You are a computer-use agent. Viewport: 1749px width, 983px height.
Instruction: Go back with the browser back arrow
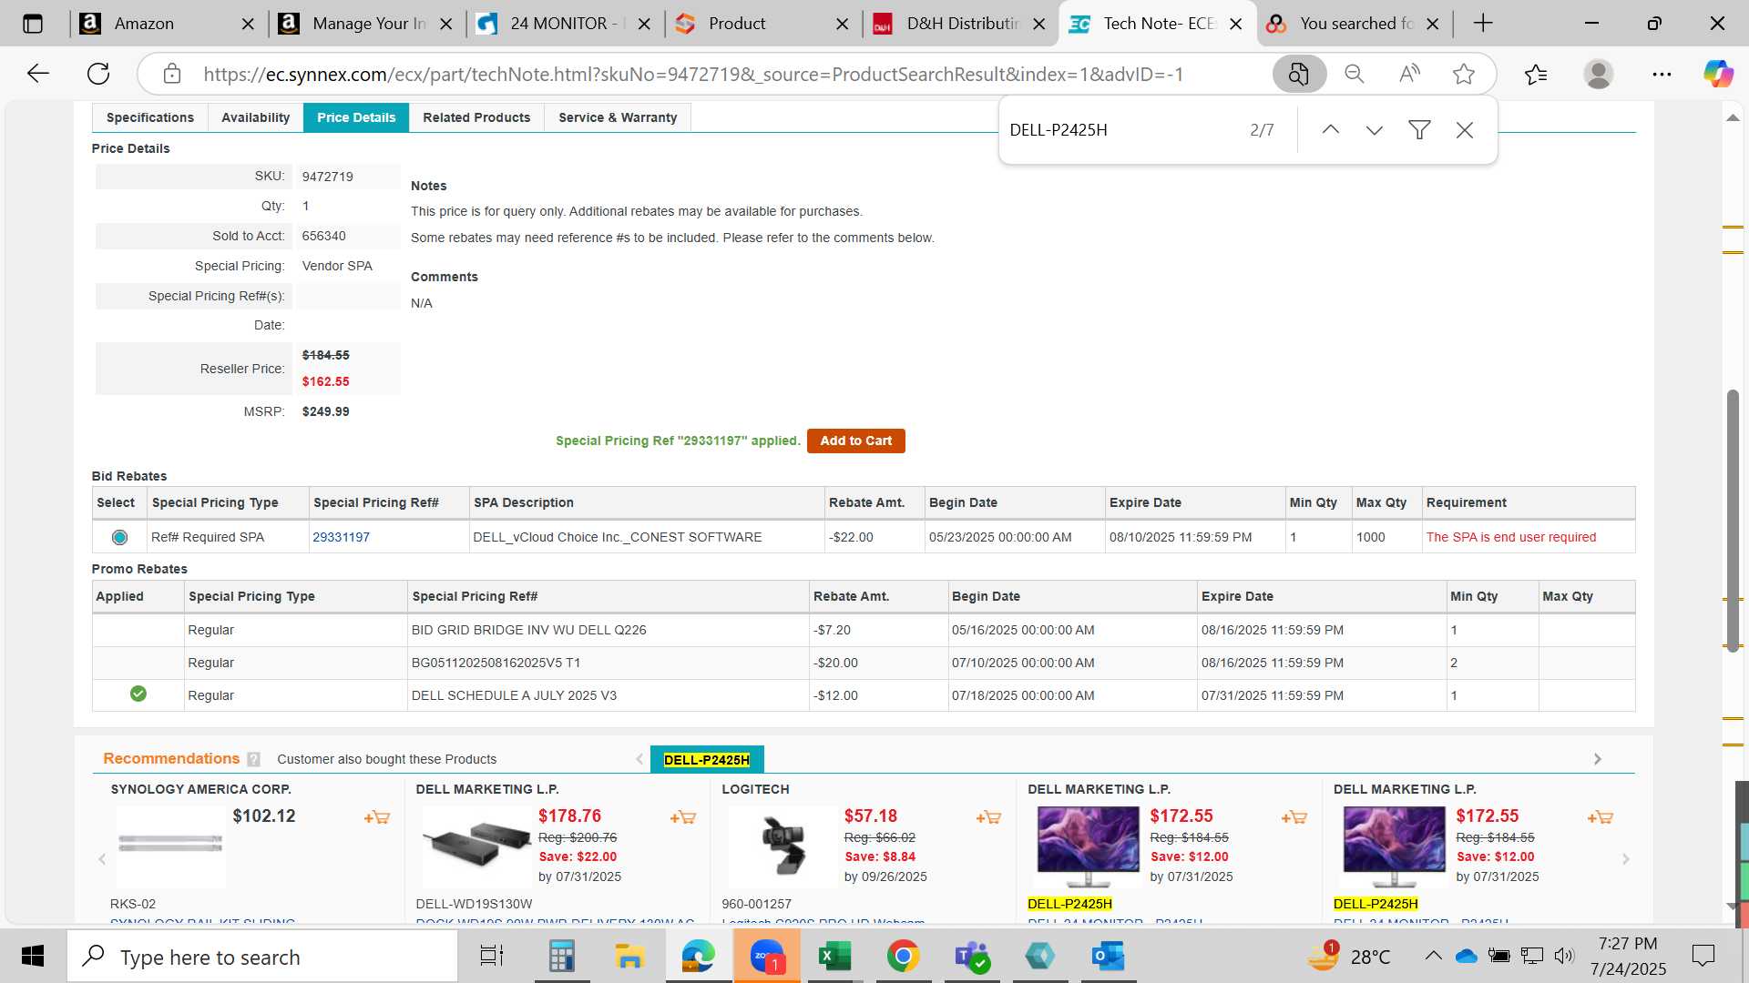37,74
